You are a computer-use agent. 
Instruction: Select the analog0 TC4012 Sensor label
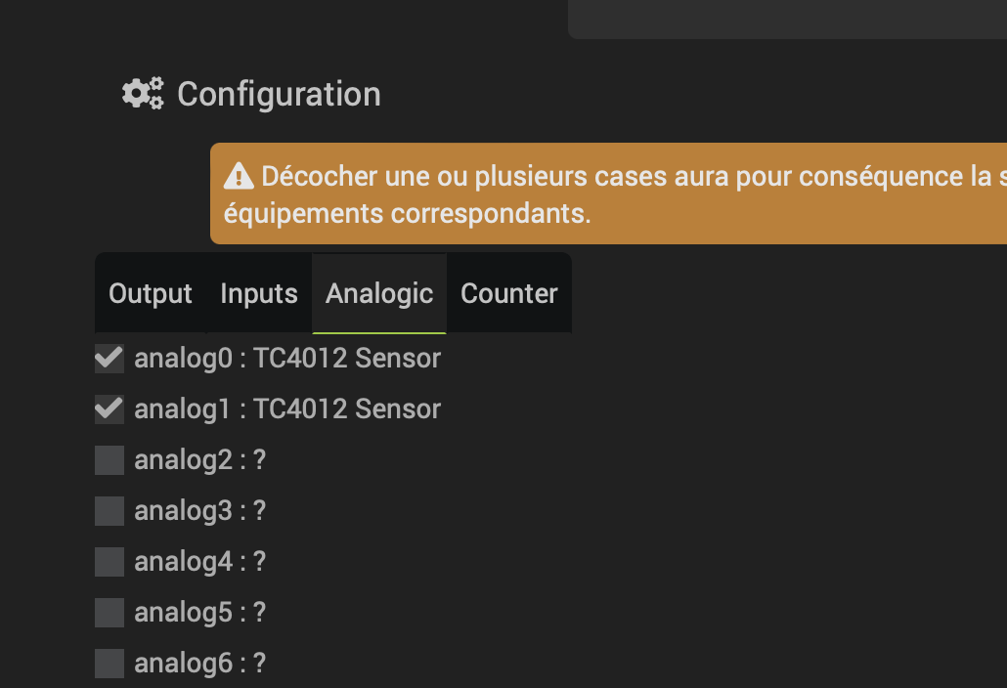coord(288,358)
